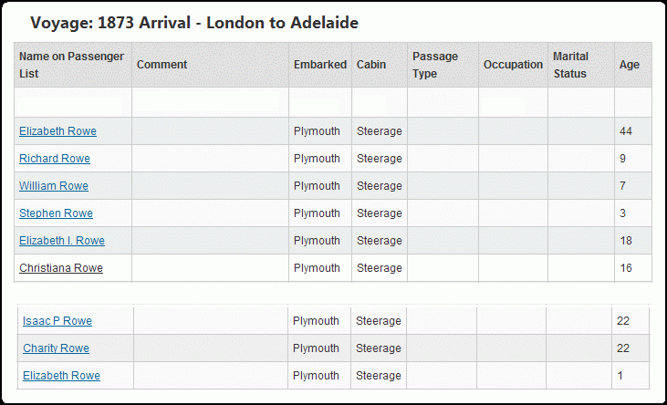Click the blank filter field under Comment
Viewport: 667px width, 405px height.
coord(206,102)
